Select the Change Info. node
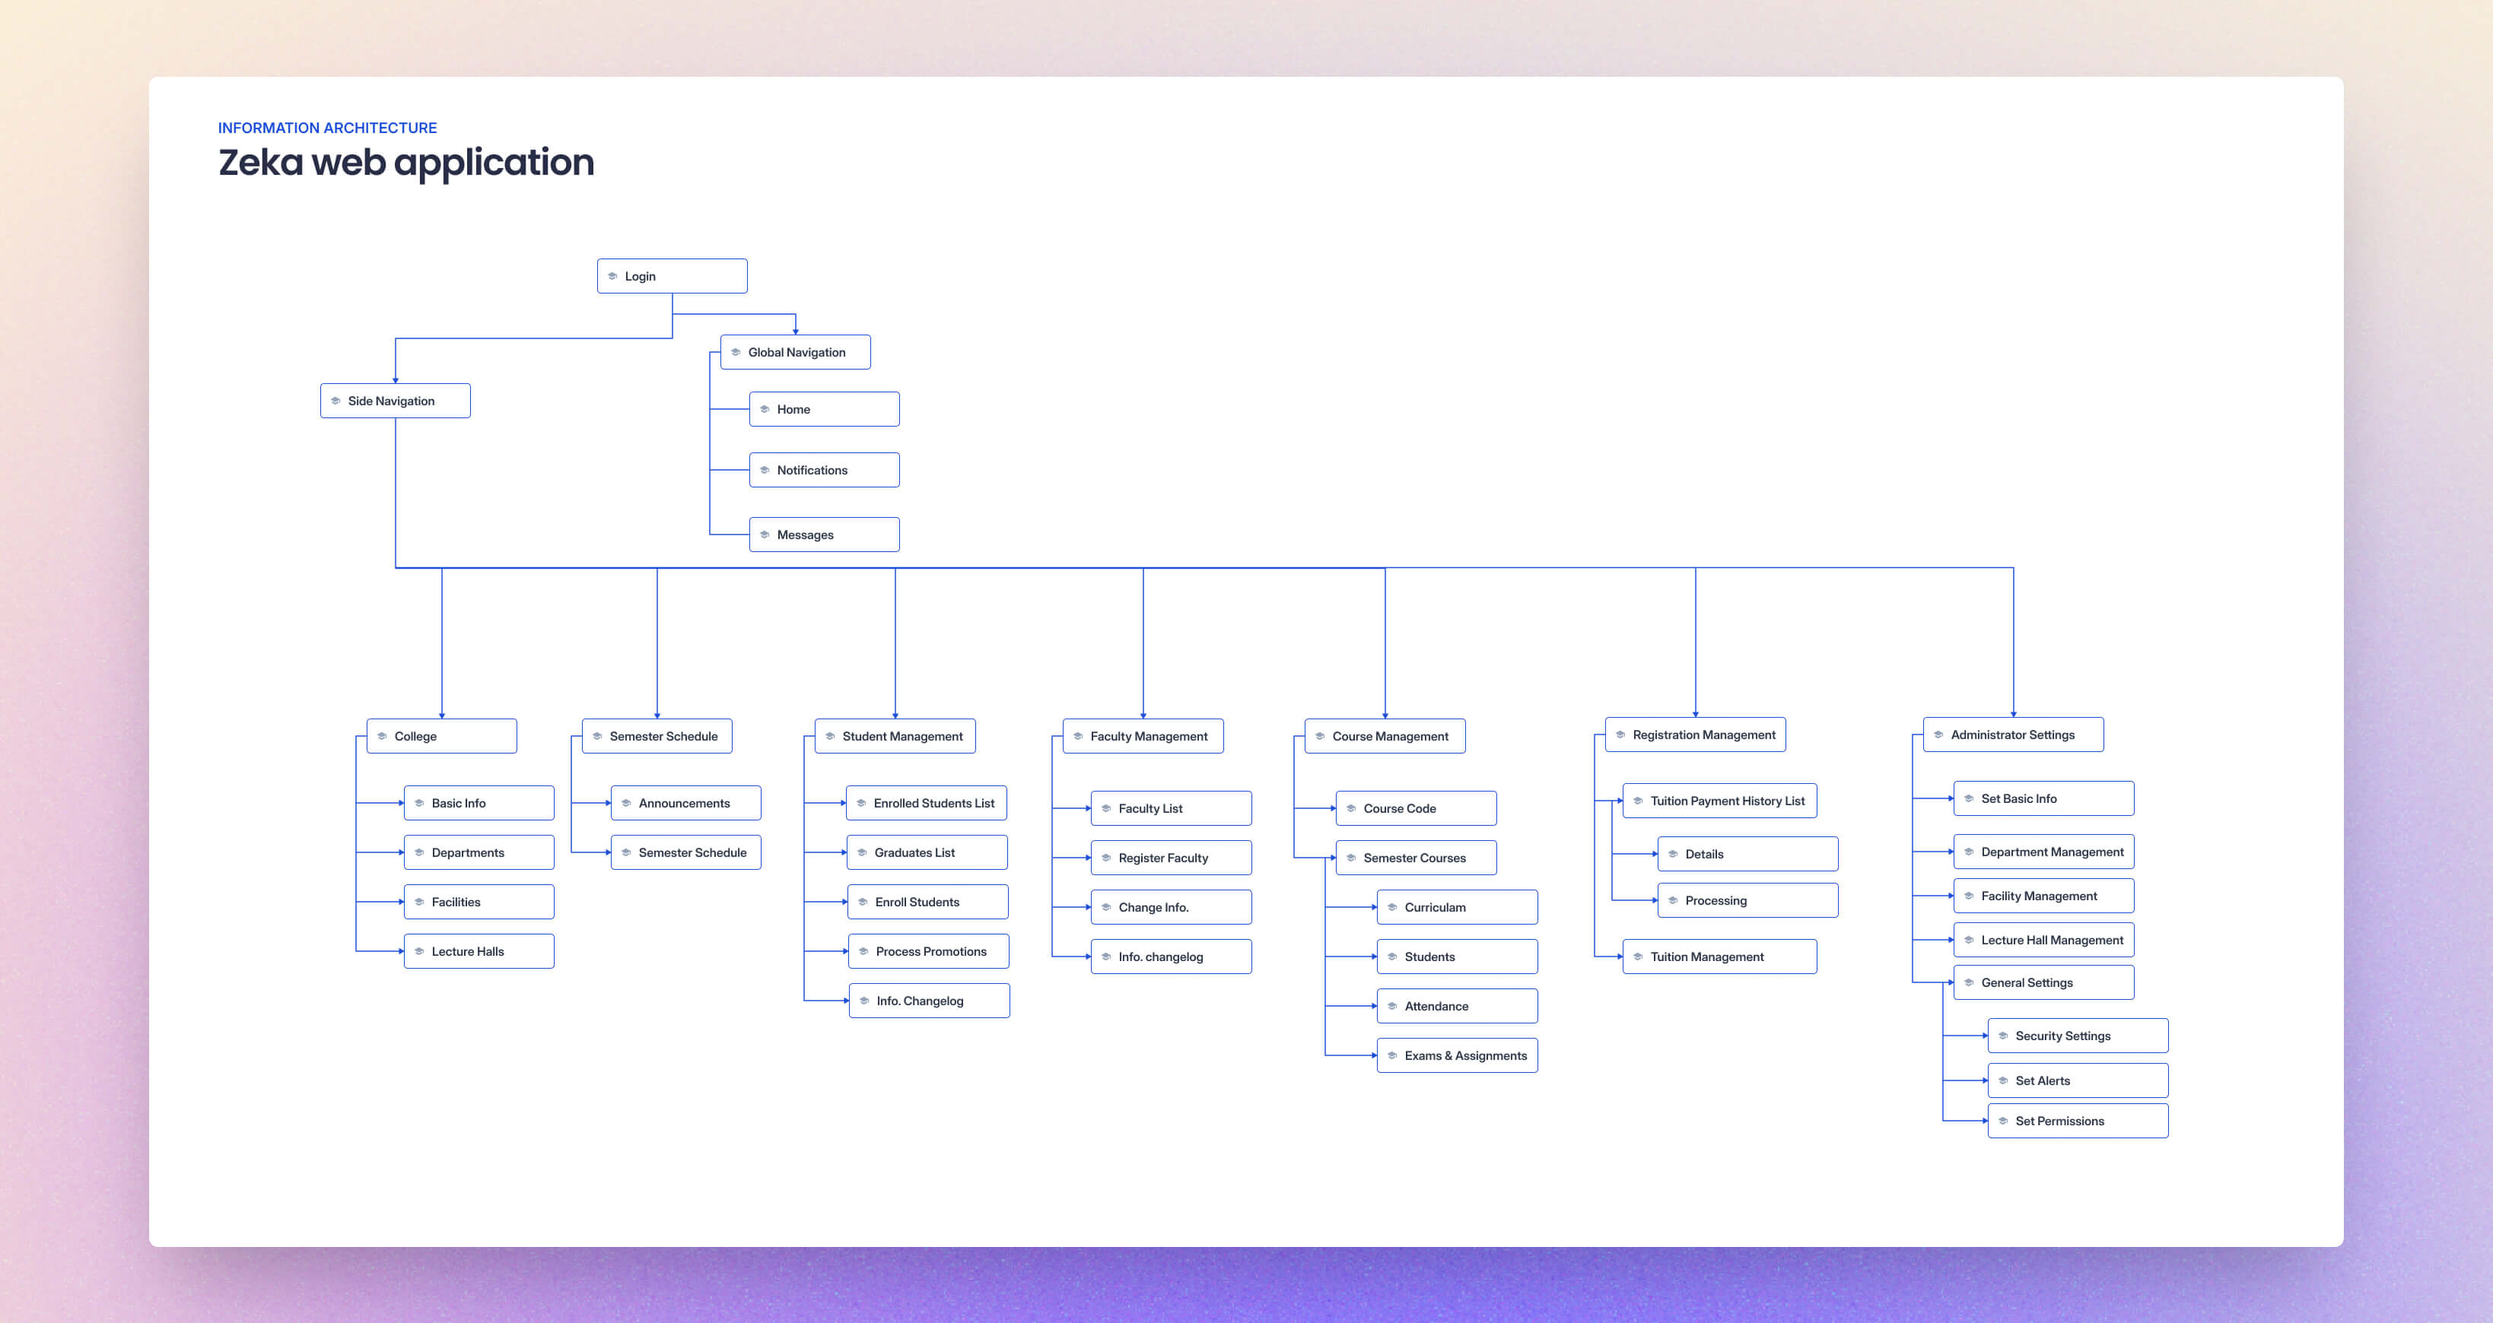This screenshot has width=2493, height=1323. click(1171, 907)
